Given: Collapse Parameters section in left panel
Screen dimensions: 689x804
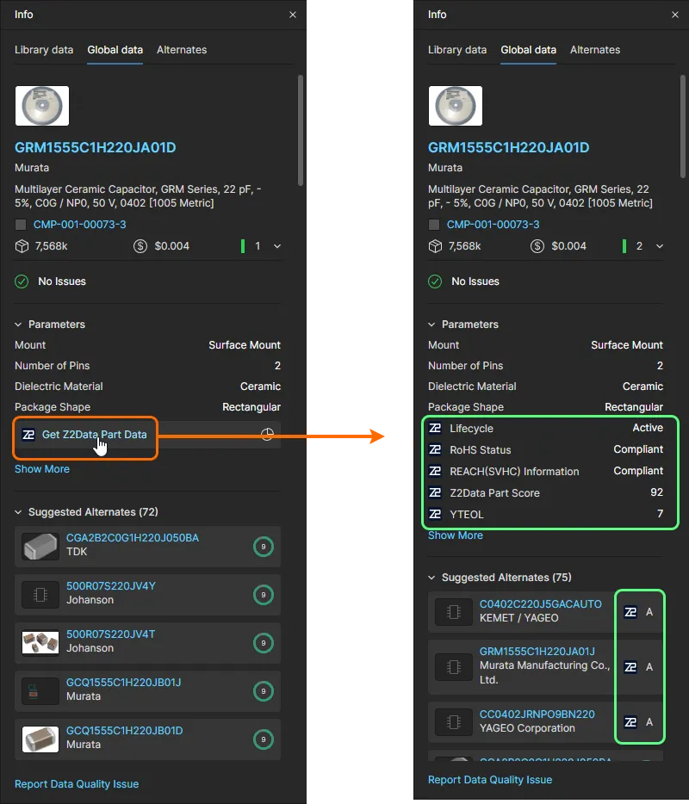Looking at the screenshot, I should click(18, 325).
